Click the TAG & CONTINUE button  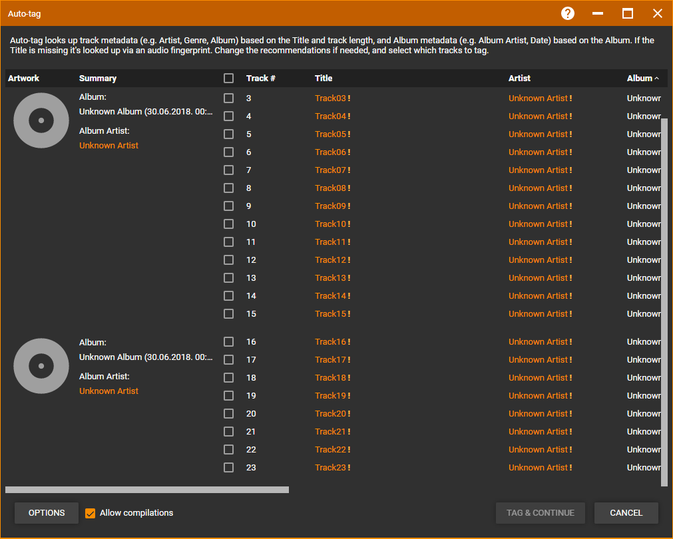(x=540, y=513)
